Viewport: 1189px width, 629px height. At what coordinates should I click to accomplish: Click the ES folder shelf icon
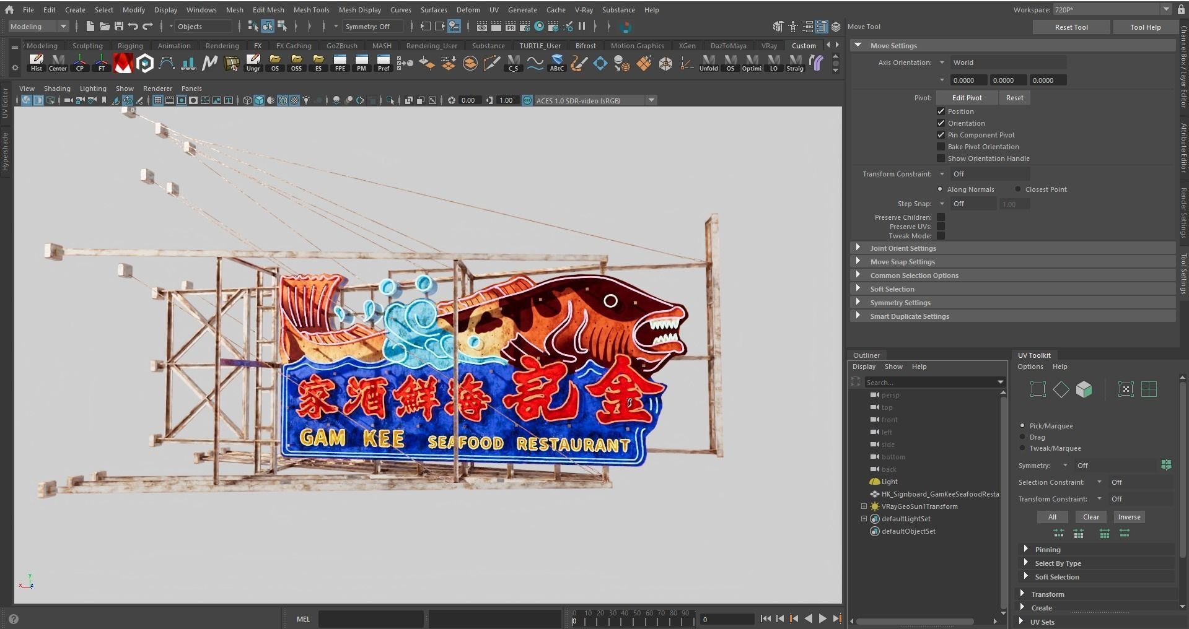tap(318, 63)
